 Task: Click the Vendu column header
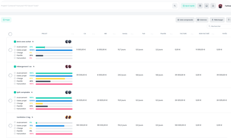[125, 34]
